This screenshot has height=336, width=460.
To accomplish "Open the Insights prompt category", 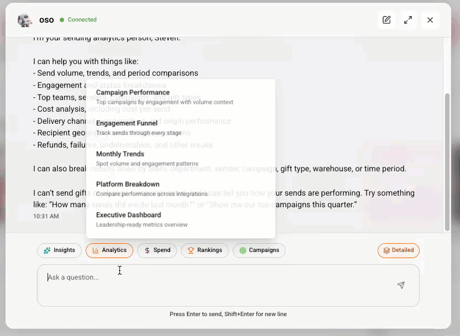I will pyautogui.click(x=59, y=250).
